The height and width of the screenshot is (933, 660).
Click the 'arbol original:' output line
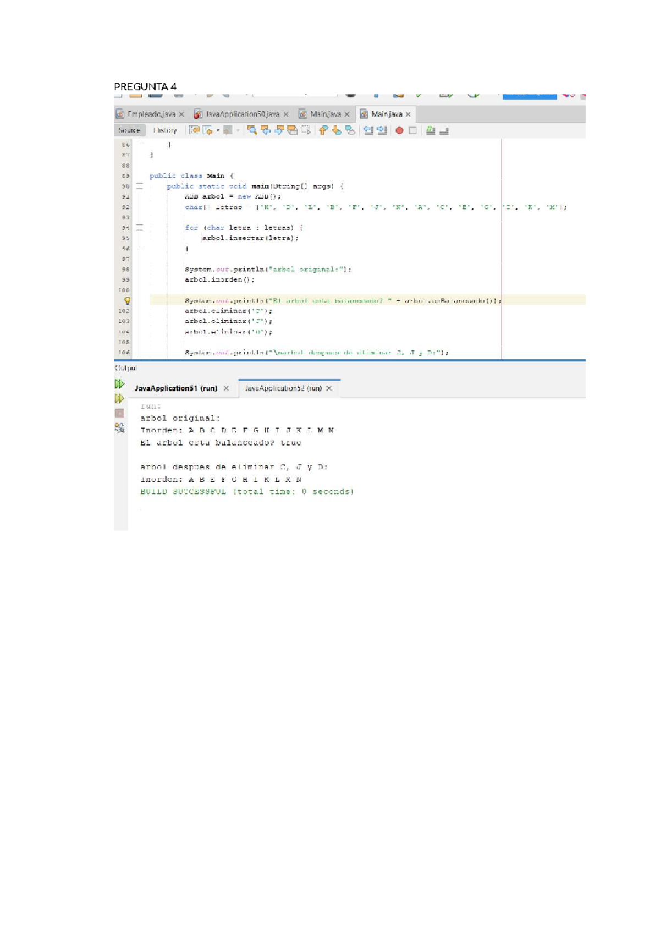(x=180, y=418)
